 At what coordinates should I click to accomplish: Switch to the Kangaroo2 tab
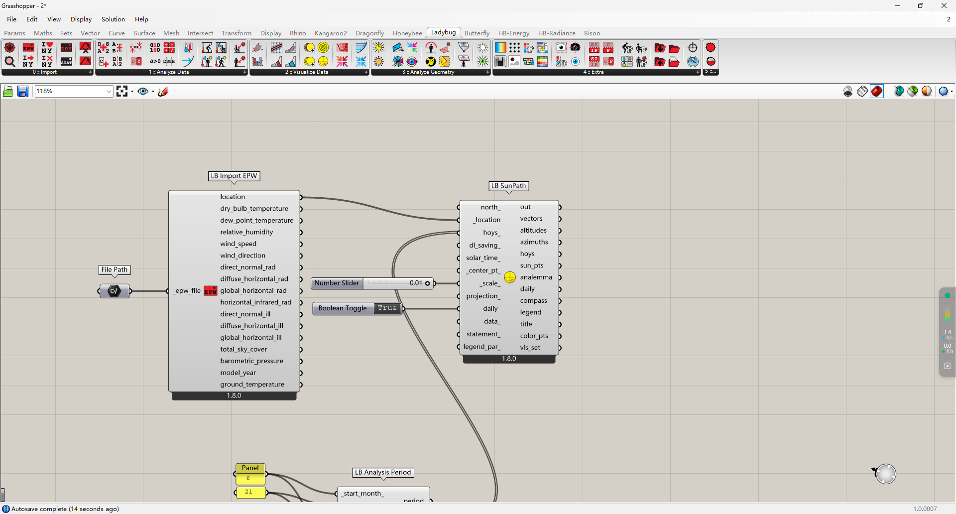click(x=331, y=33)
